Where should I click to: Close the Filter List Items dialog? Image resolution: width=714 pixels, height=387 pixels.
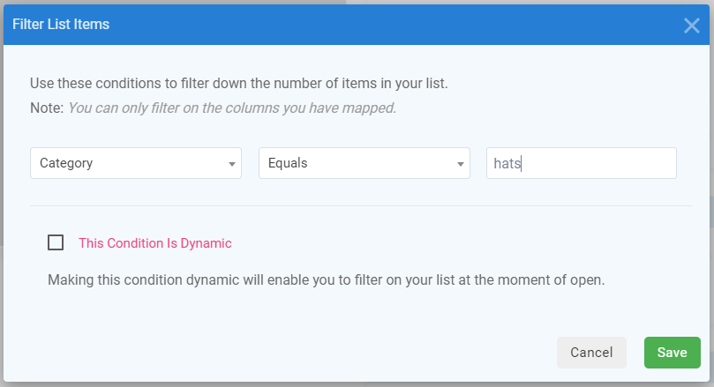[x=691, y=26]
